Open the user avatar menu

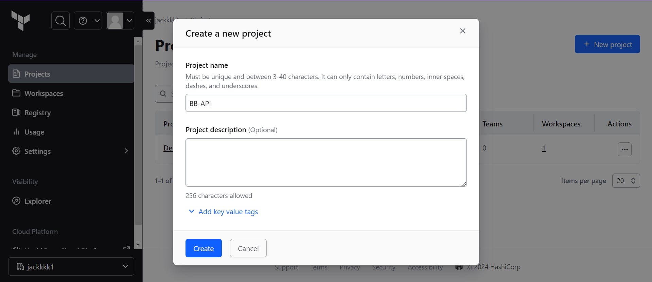[120, 21]
